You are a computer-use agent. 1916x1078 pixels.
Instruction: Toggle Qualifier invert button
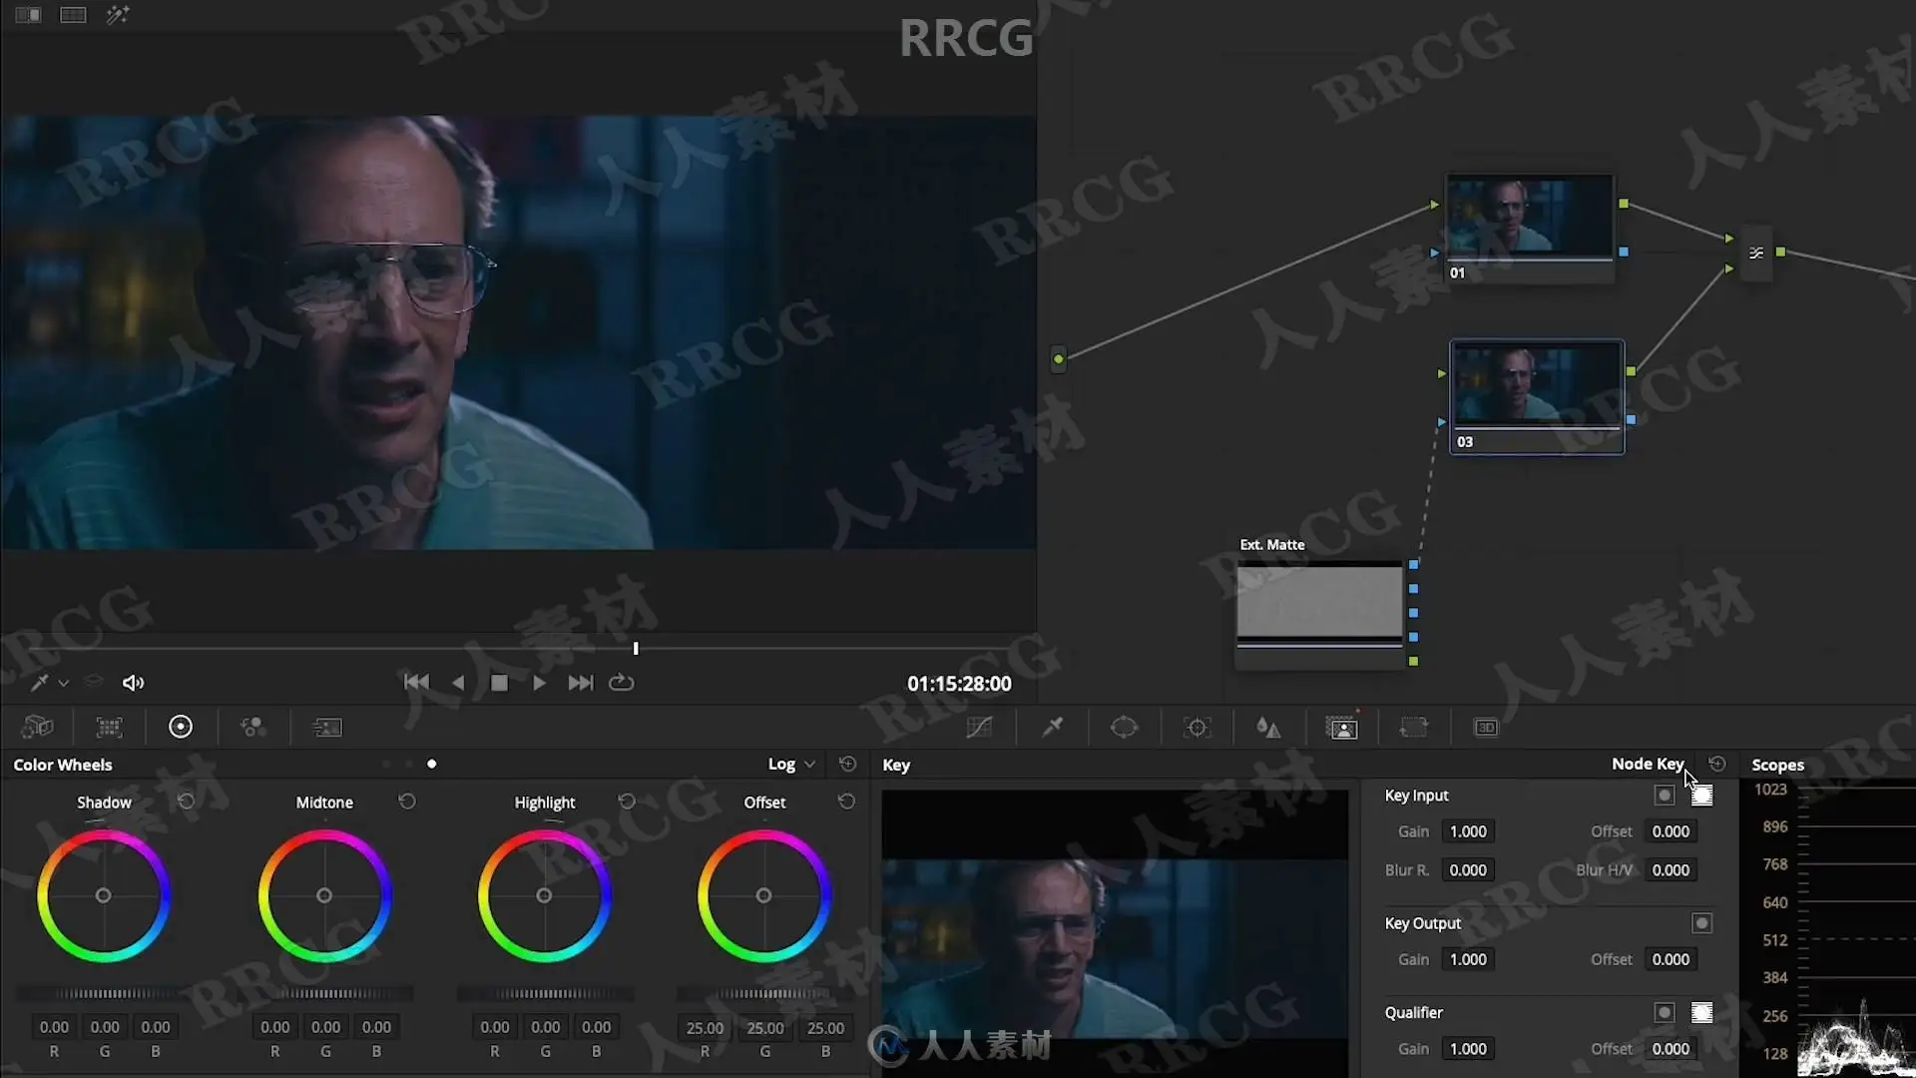tap(1702, 1012)
